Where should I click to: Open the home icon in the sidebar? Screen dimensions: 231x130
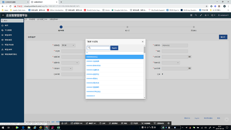[3, 26]
